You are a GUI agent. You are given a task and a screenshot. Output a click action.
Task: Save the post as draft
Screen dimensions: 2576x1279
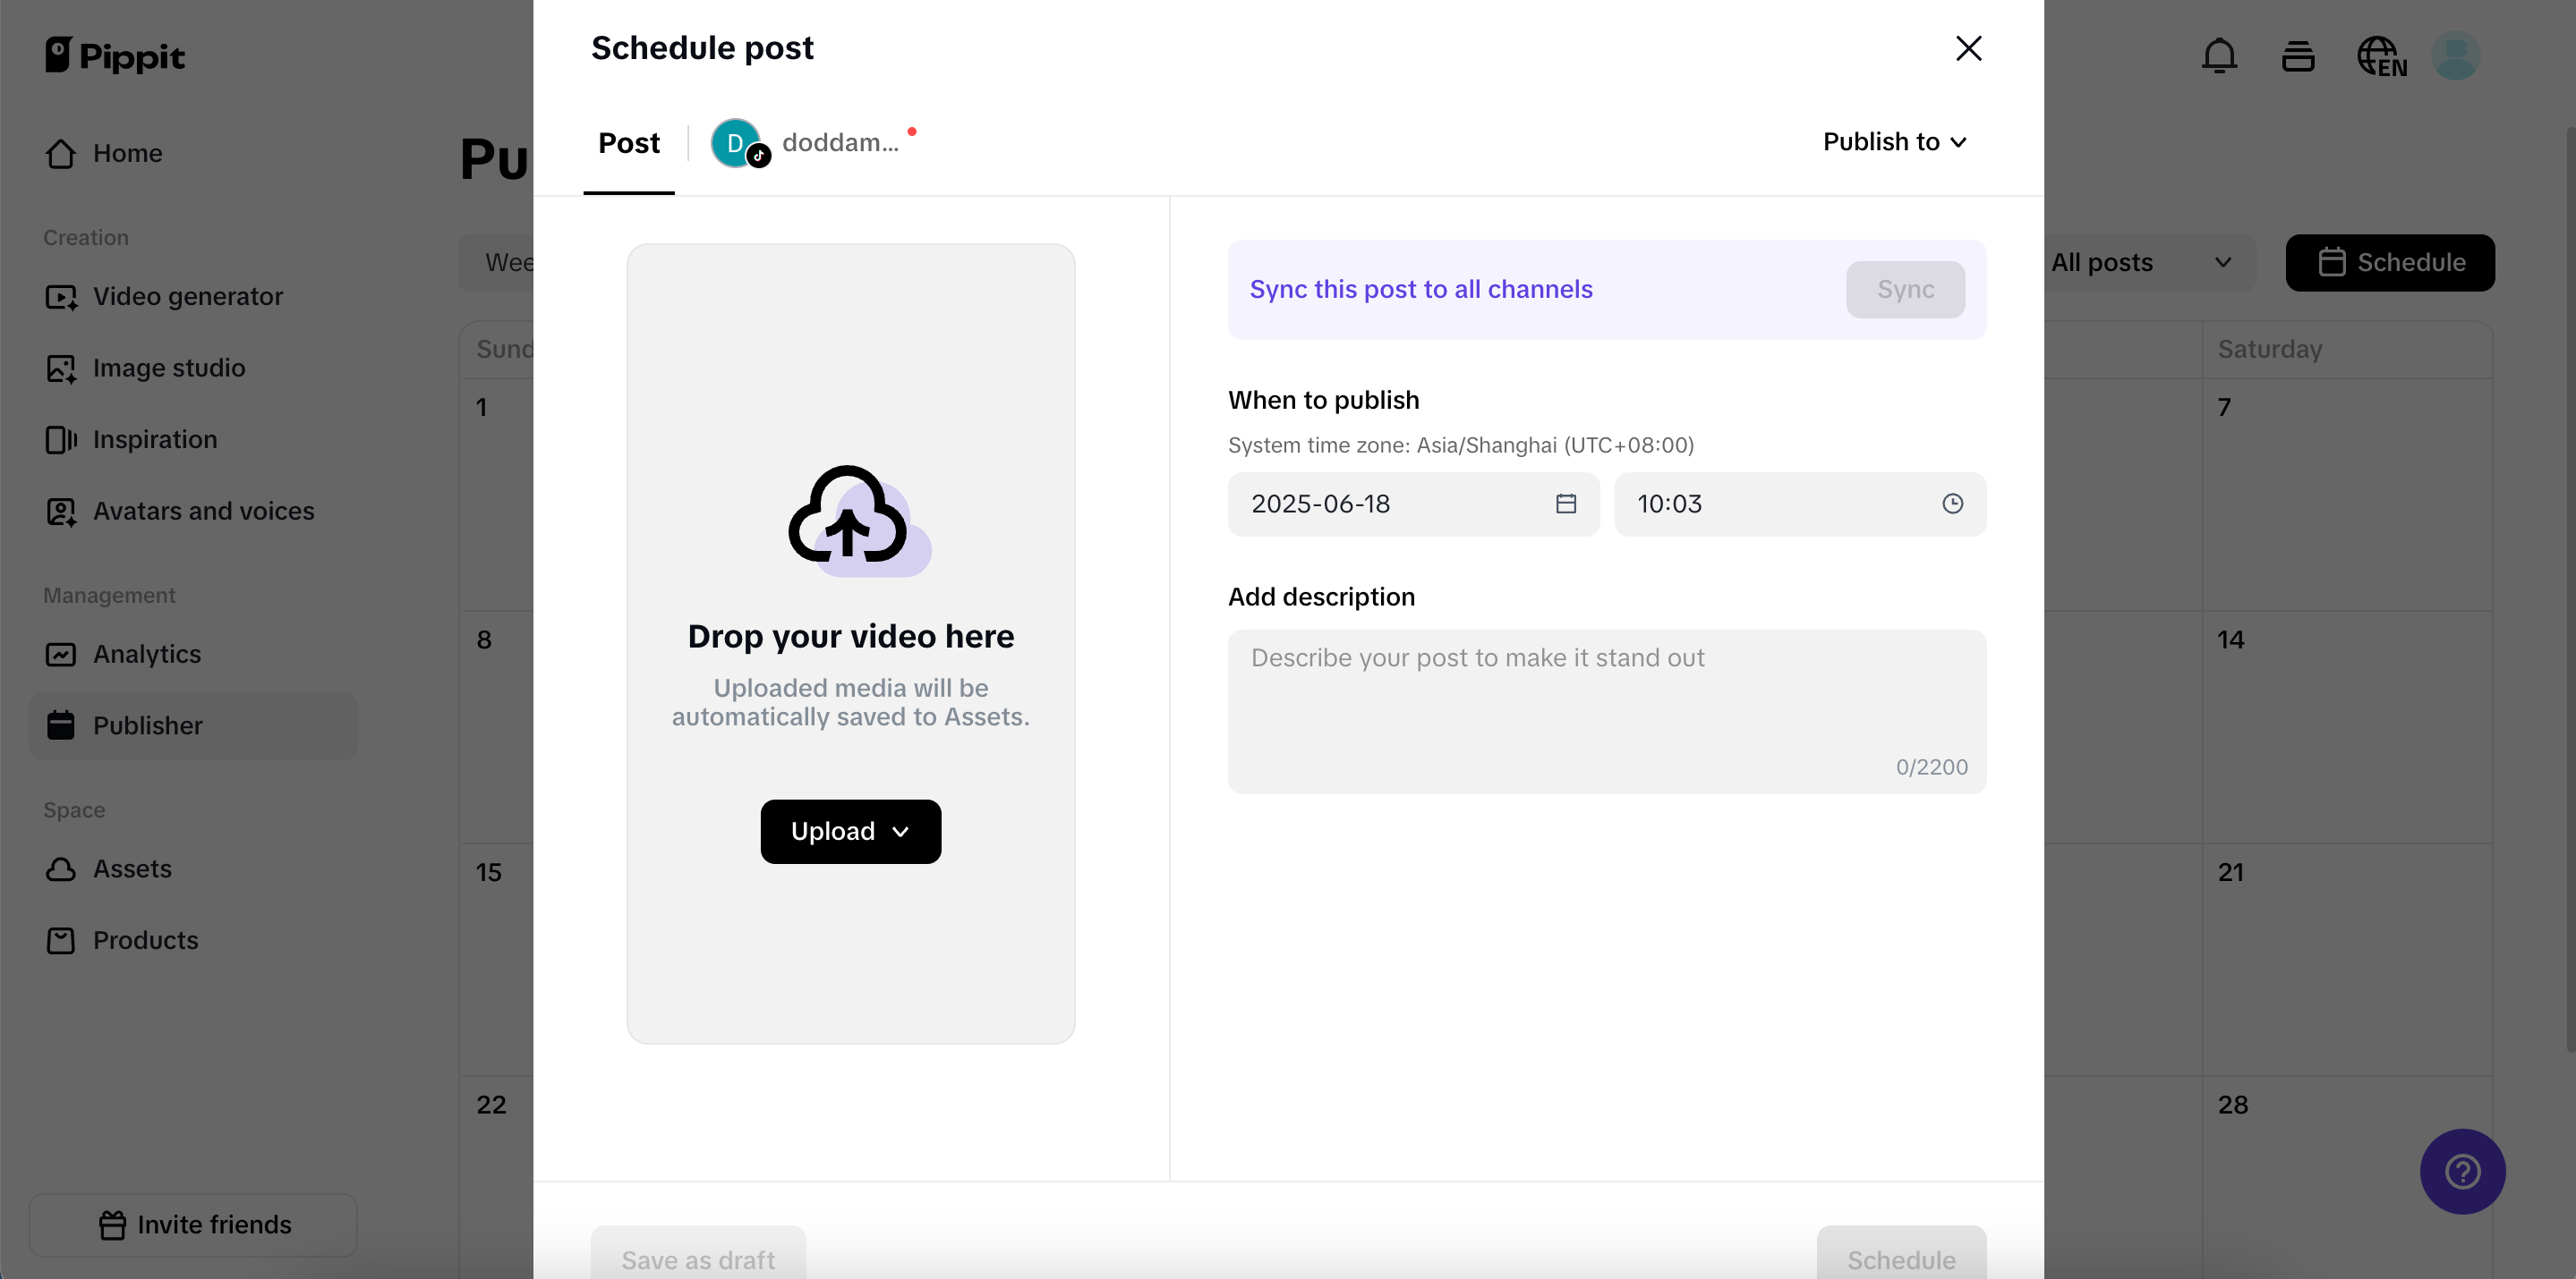696,1259
